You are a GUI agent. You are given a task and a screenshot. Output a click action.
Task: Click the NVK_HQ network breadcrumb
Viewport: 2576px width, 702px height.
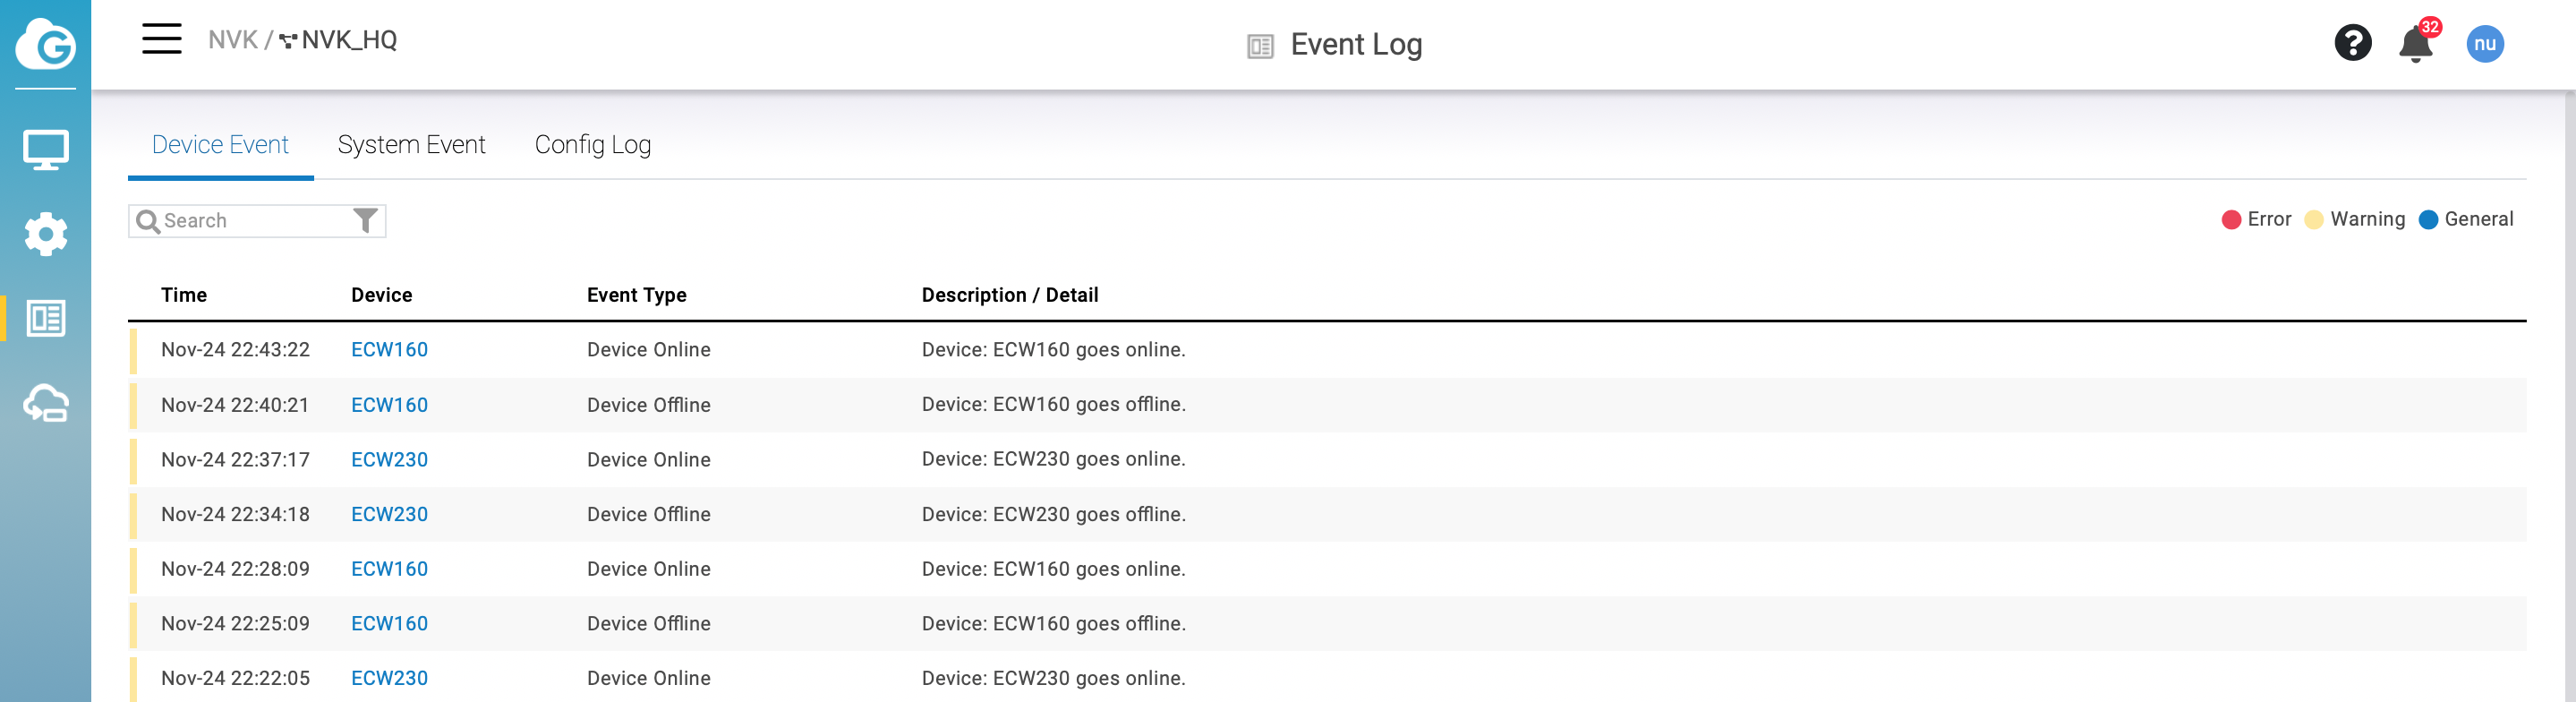click(x=349, y=40)
